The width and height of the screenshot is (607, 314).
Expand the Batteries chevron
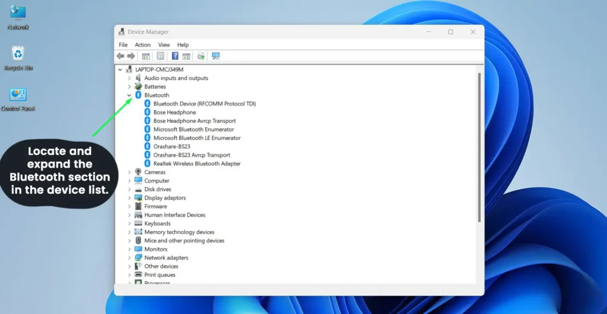click(129, 86)
